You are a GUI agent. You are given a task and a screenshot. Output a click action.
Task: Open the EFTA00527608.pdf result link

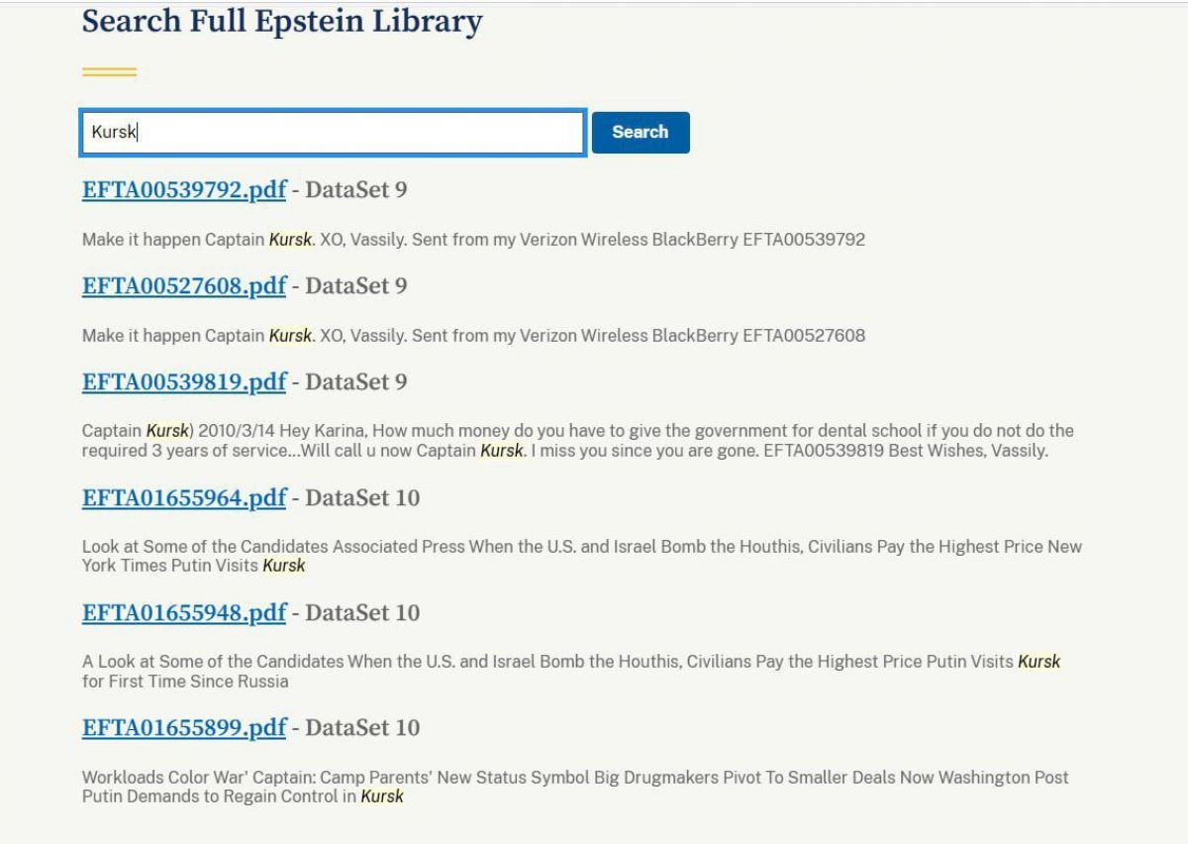(184, 286)
